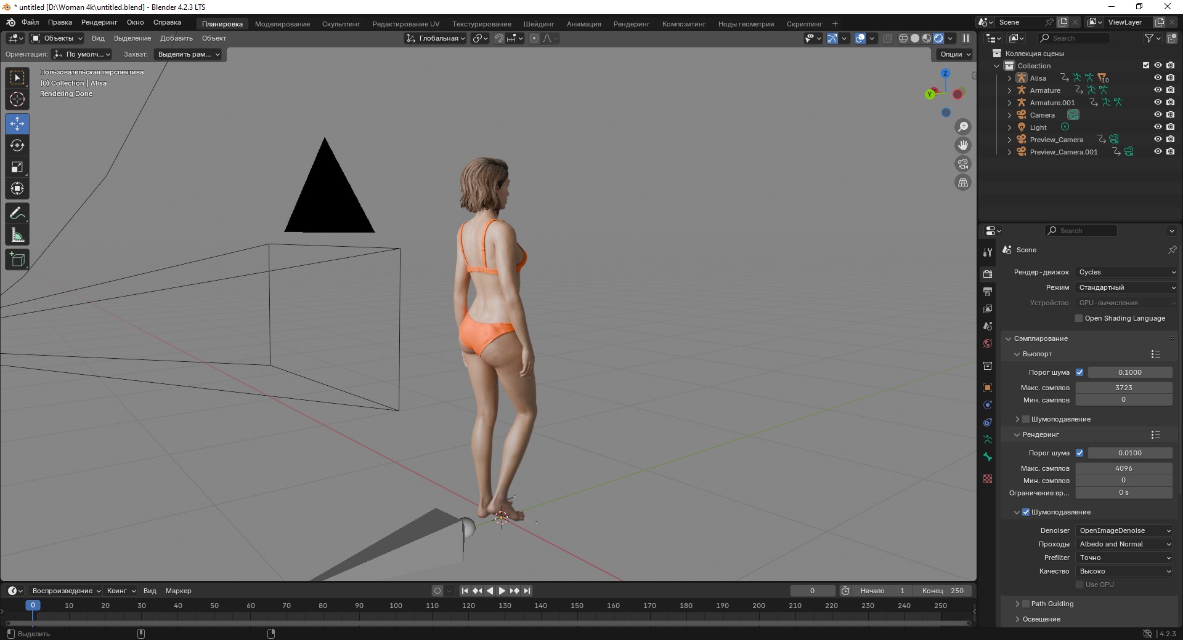Open the World properties tab icon
This screenshot has width=1183, height=640.
pyautogui.click(x=988, y=343)
